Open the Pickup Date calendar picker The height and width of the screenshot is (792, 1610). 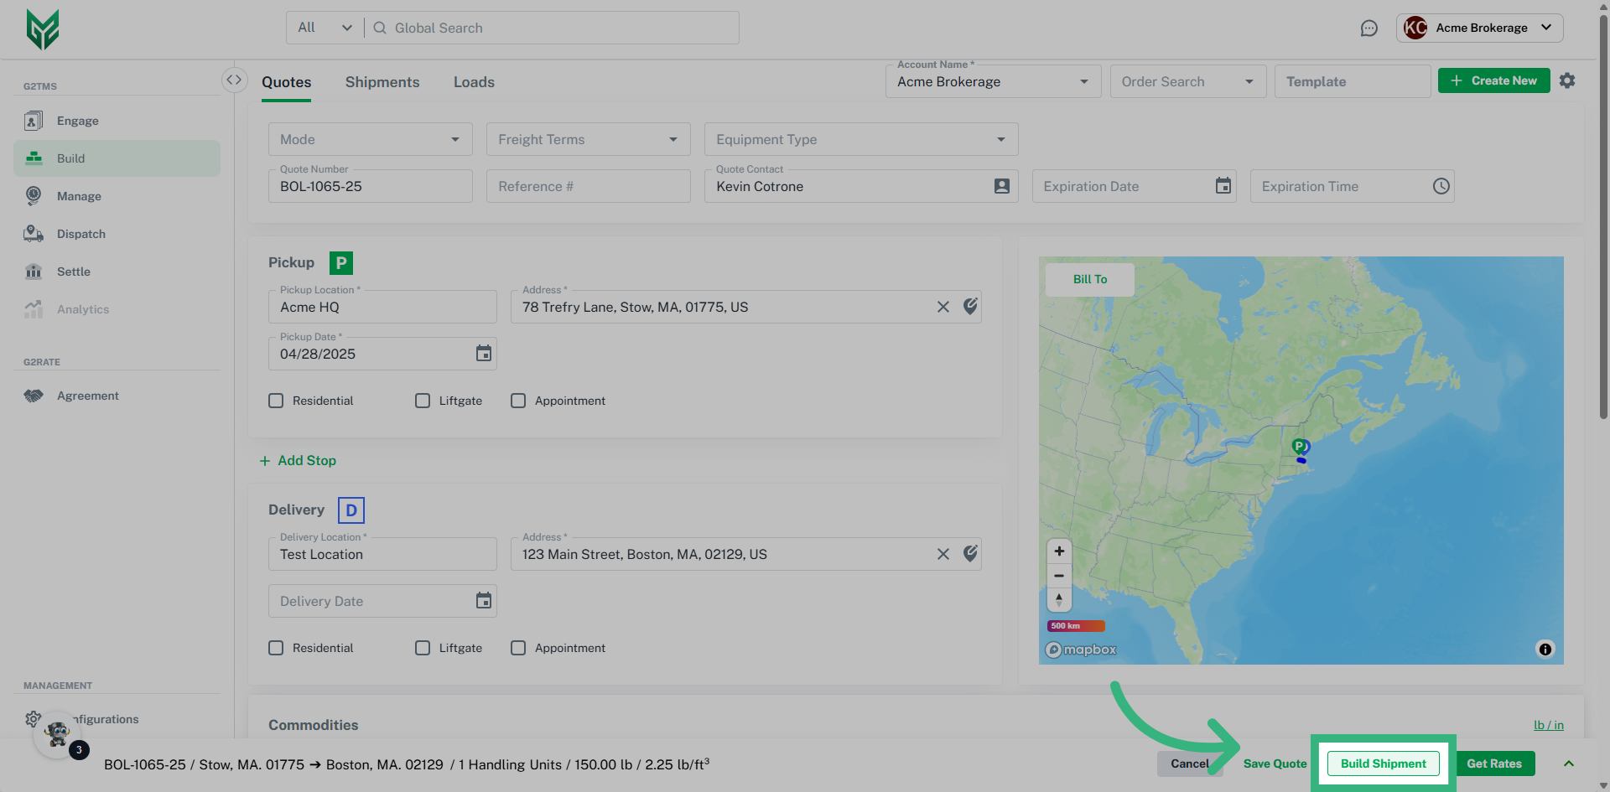pyautogui.click(x=483, y=354)
